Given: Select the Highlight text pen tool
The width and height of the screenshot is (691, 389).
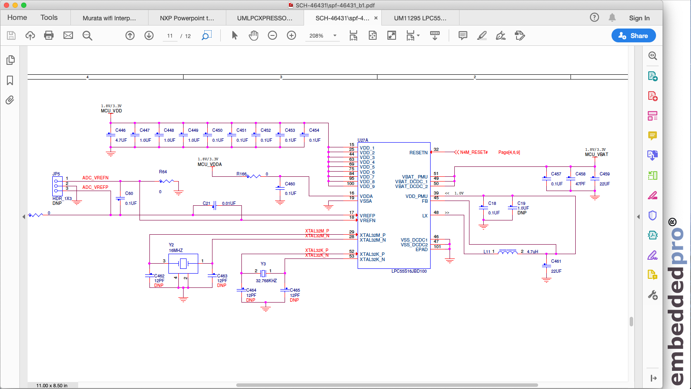Looking at the screenshot, I should [482, 35].
